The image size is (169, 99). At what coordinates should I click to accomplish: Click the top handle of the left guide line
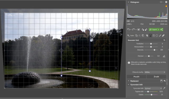(61, 37)
